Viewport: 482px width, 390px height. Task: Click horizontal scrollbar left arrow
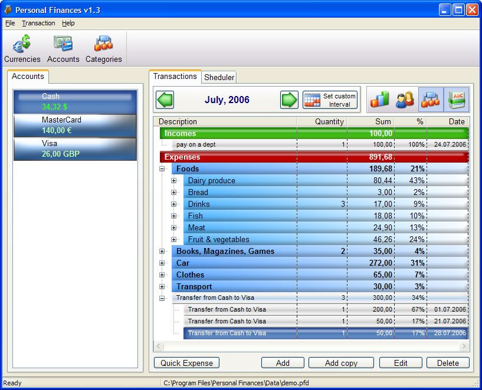tap(159, 346)
